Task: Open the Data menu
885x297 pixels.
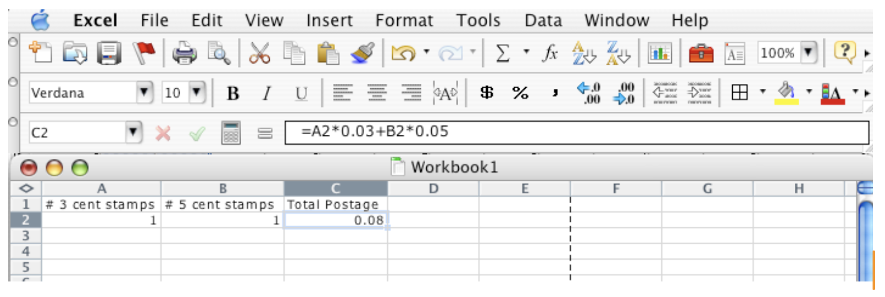Action: tap(543, 21)
